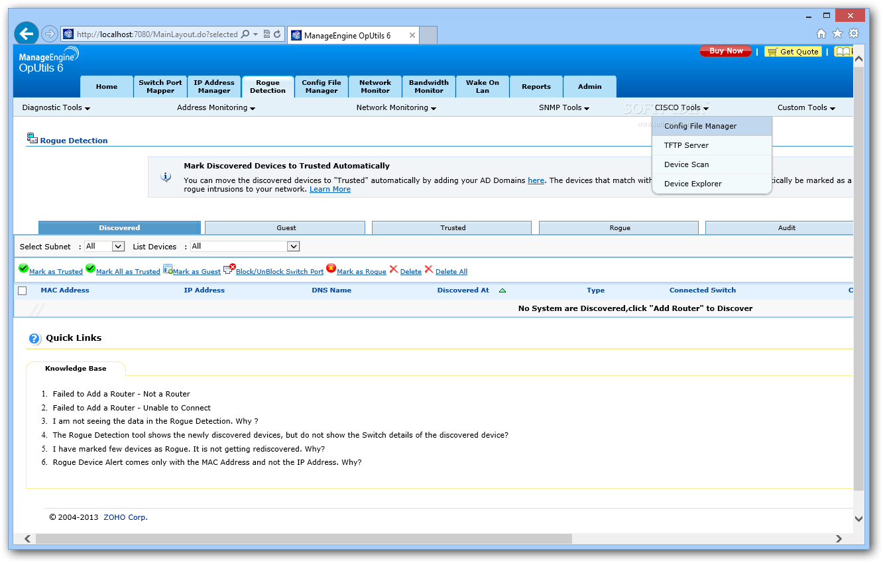This screenshot has width=883, height=563.
Task: Open the Reports tab
Action: [x=536, y=87]
